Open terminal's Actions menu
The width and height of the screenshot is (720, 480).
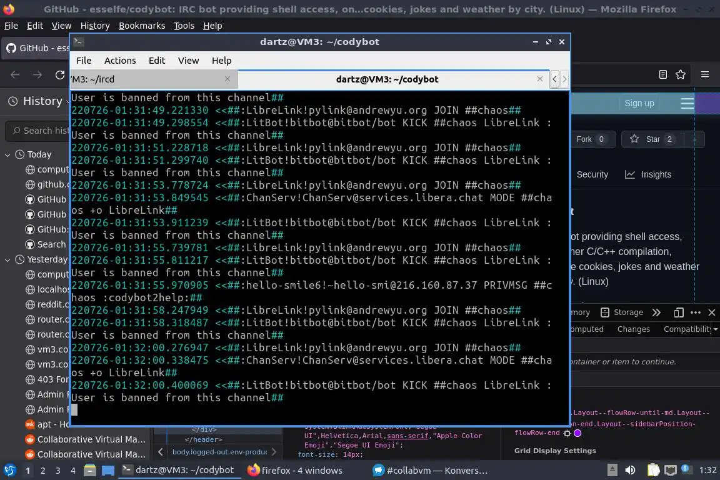tap(120, 61)
